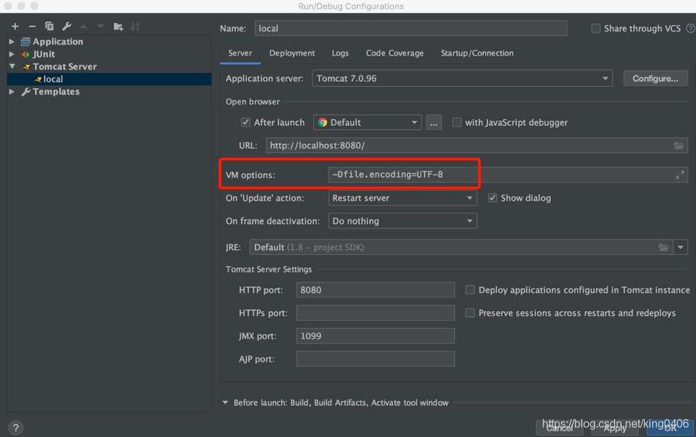This screenshot has height=437, width=696.
Task: Collapse the Tomcat Server tree node
Action: click(x=12, y=67)
